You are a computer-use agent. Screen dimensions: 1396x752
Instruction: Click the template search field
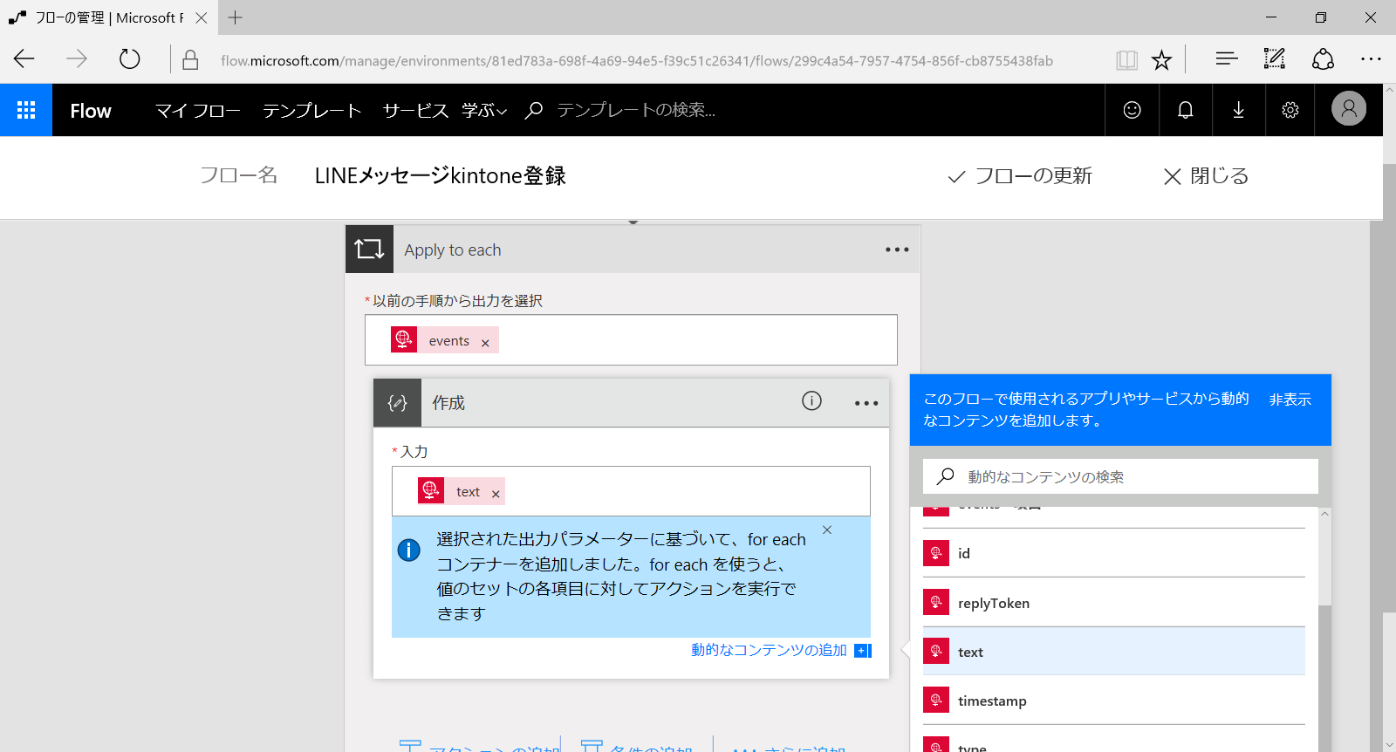click(x=636, y=110)
